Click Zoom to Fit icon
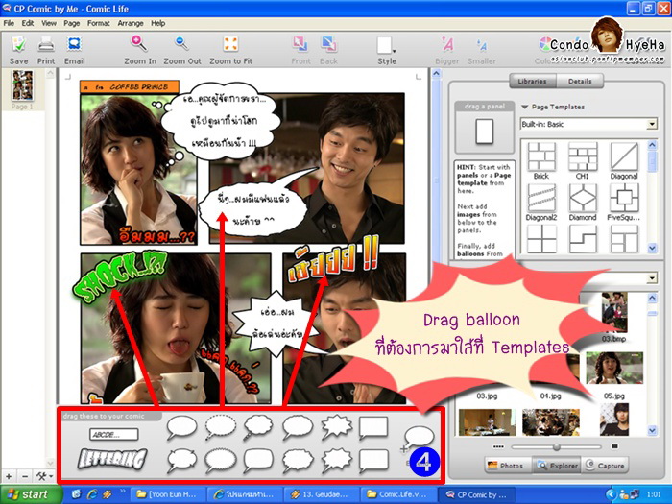Viewport: 672px width, 504px height. point(230,44)
